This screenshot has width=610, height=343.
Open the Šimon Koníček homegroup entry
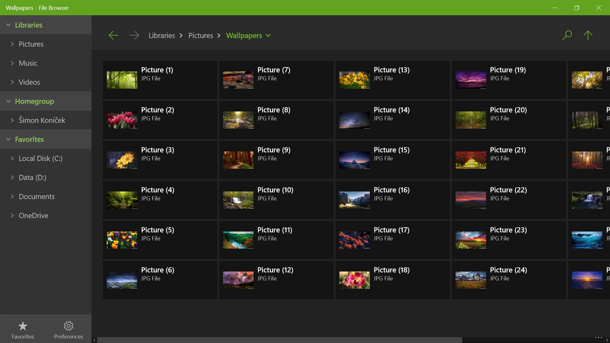tap(43, 120)
